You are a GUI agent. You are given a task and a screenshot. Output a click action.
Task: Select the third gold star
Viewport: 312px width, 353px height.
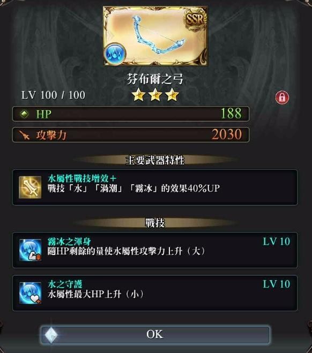[x=172, y=95]
